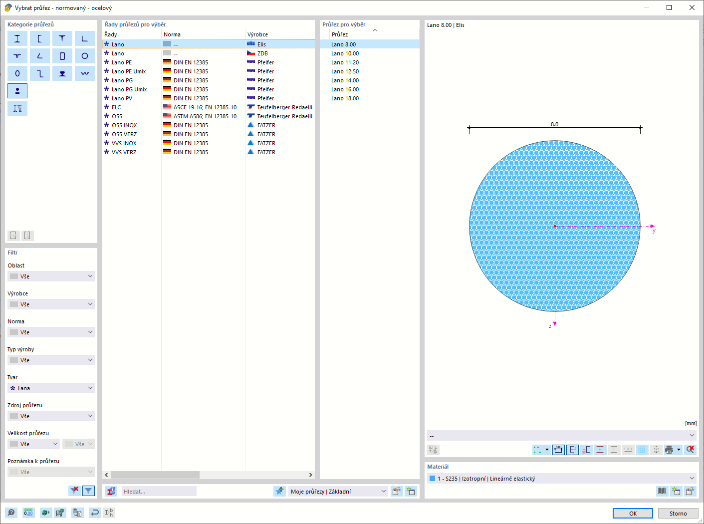The height and width of the screenshot is (524, 704).
Task: Select the T-section category icon
Action: click(x=62, y=38)
